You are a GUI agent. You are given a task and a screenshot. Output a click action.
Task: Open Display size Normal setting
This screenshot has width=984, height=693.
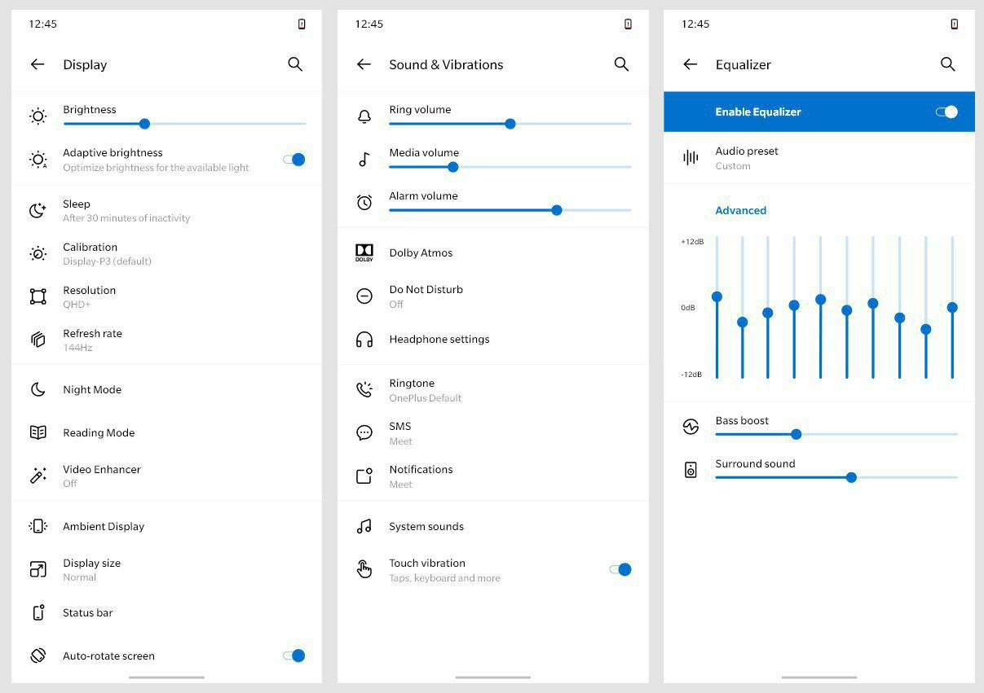167,569
